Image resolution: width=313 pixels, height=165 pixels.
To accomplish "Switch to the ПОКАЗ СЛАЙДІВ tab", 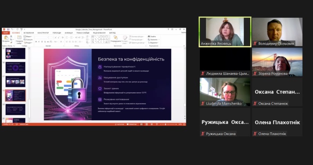I will [x=83, y=33].
